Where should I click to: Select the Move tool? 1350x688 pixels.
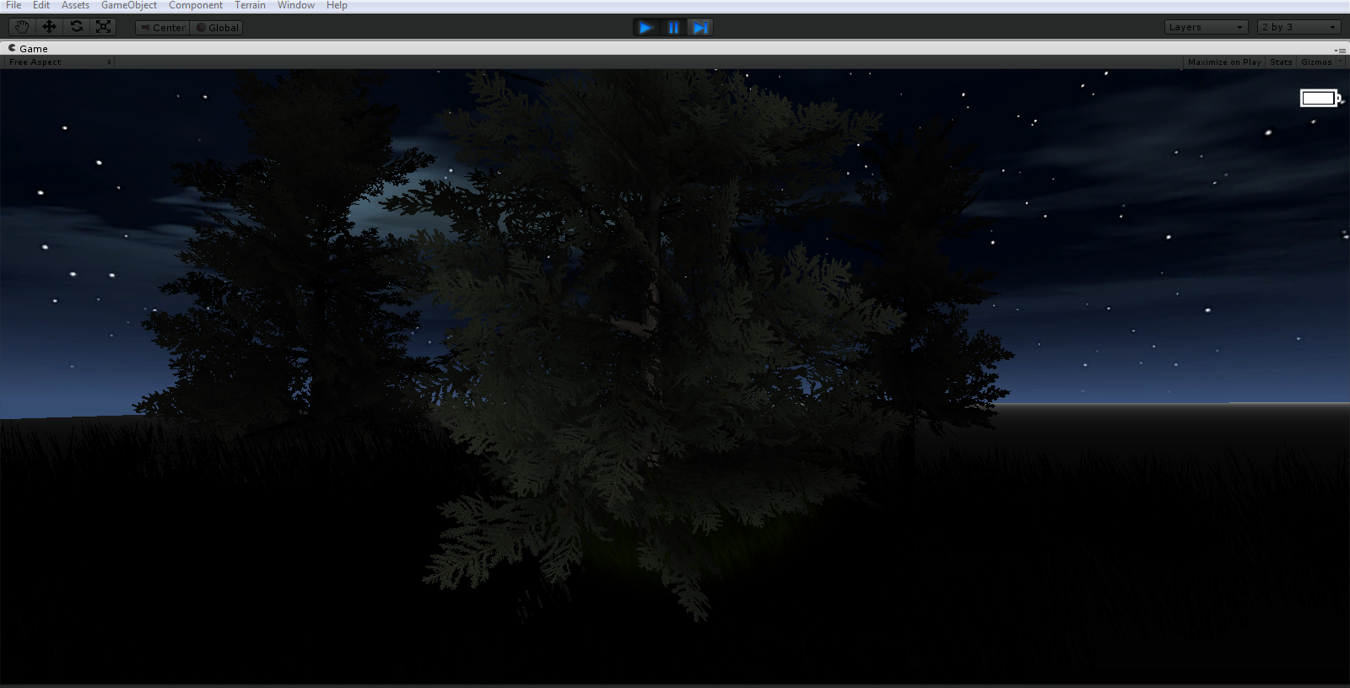tap(49, 27)
